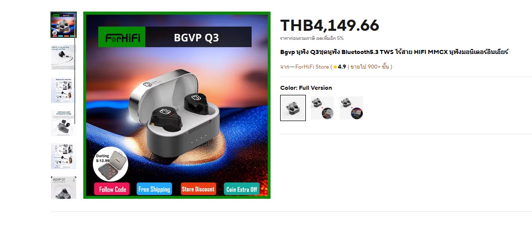
Task: Click the teal Coin Extra Off badge
Action: (x=242, y=189)
